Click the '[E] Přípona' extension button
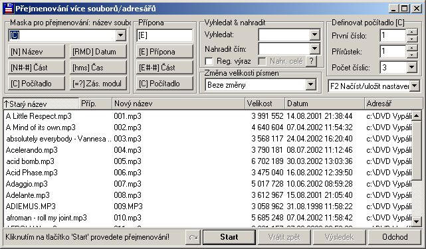426x249 pixels. 165,52
